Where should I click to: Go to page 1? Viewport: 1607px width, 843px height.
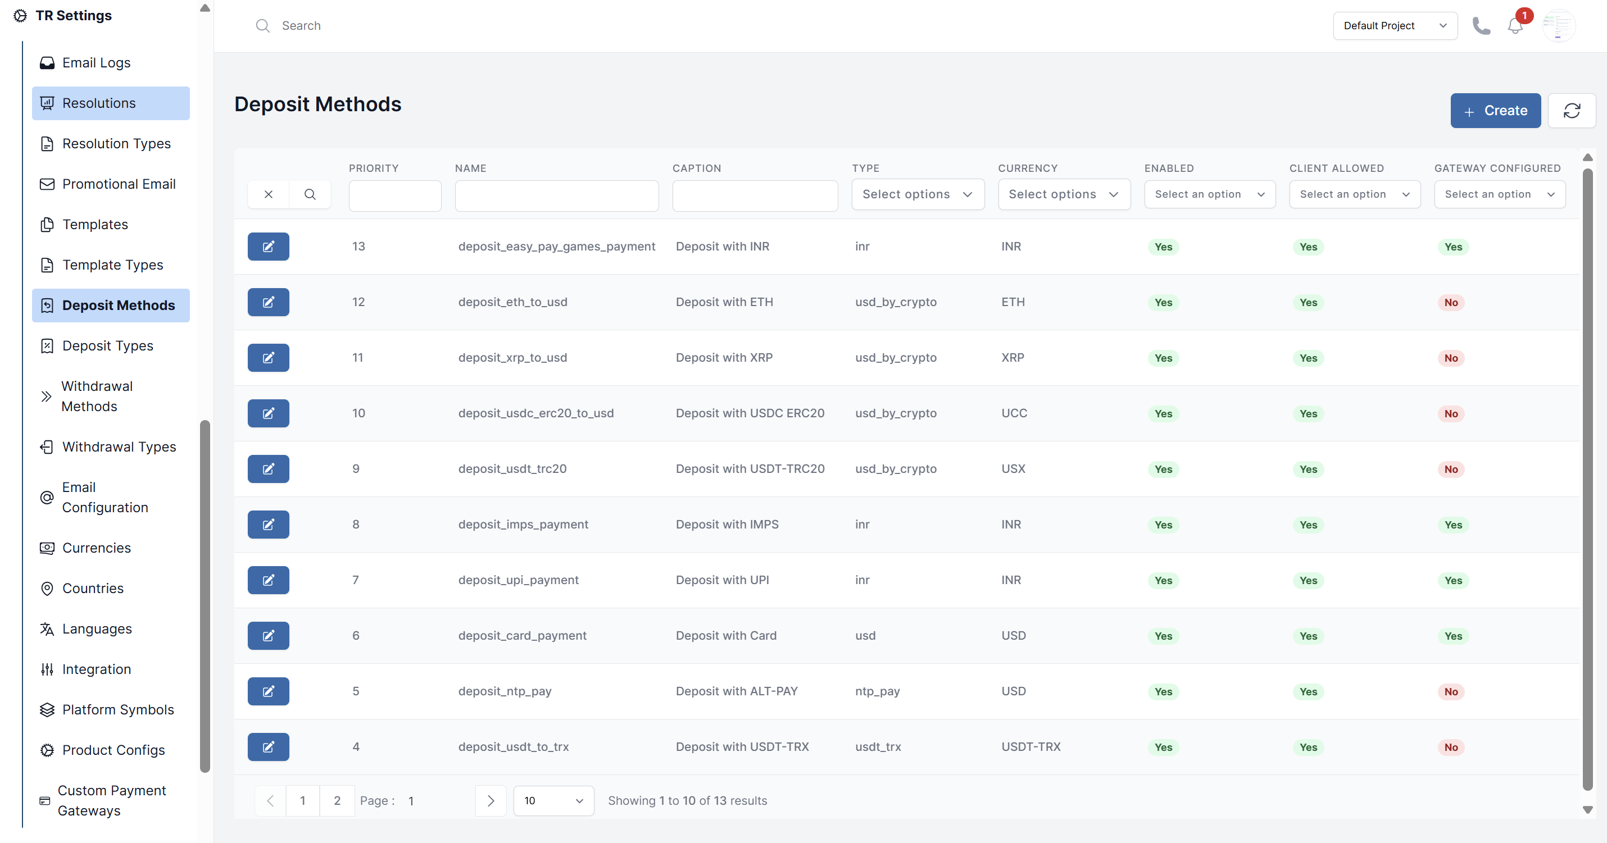click(x=302, y=801)
